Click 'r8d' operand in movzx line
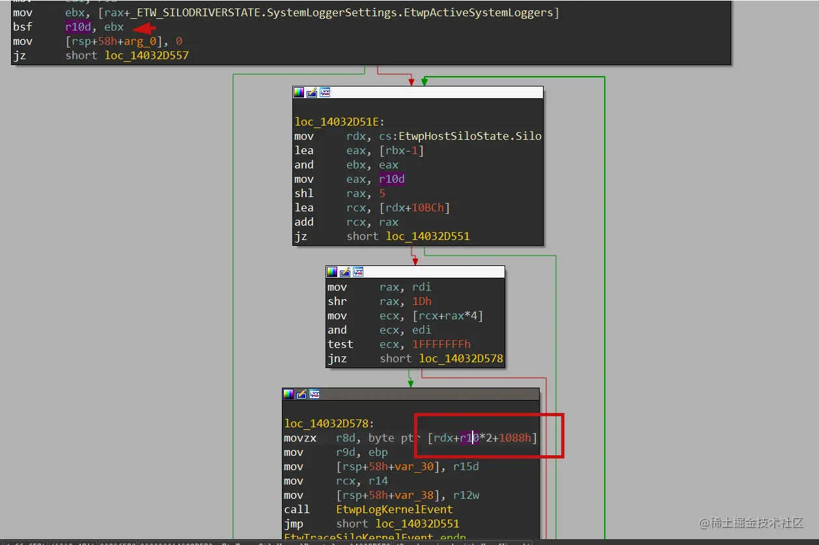The width and height of the screenshot is (819, 545). (346, 438)
